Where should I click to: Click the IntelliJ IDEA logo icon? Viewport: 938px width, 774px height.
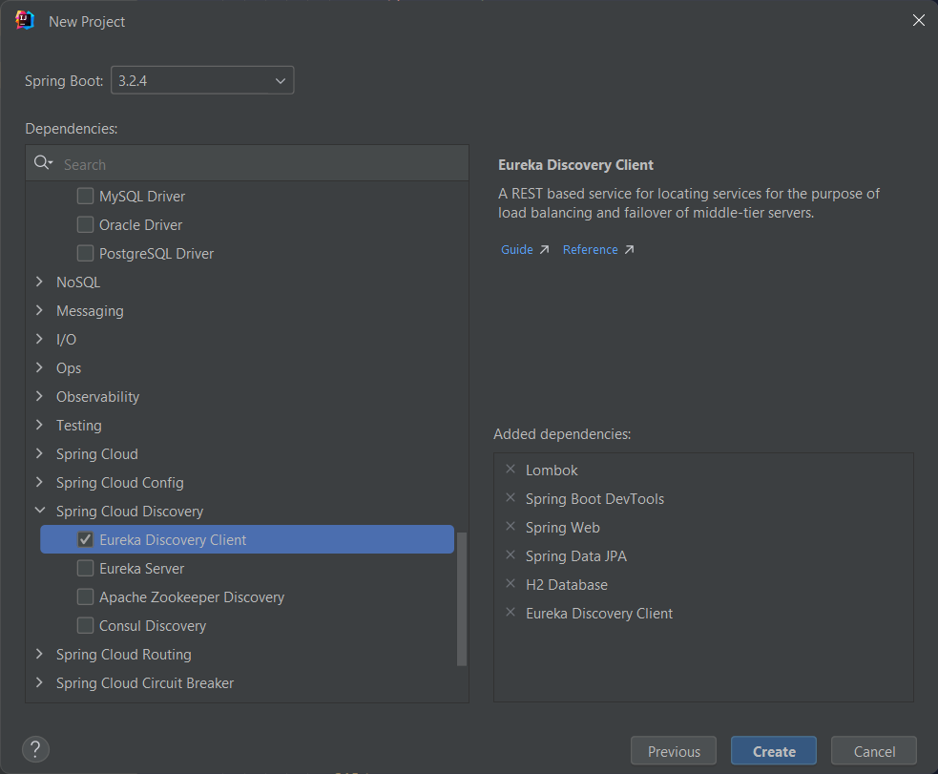coord(25,20)
